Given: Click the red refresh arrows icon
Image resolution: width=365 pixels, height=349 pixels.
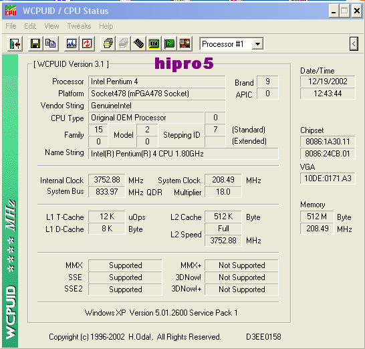Looking at the screenshot, I should point(87,43).
